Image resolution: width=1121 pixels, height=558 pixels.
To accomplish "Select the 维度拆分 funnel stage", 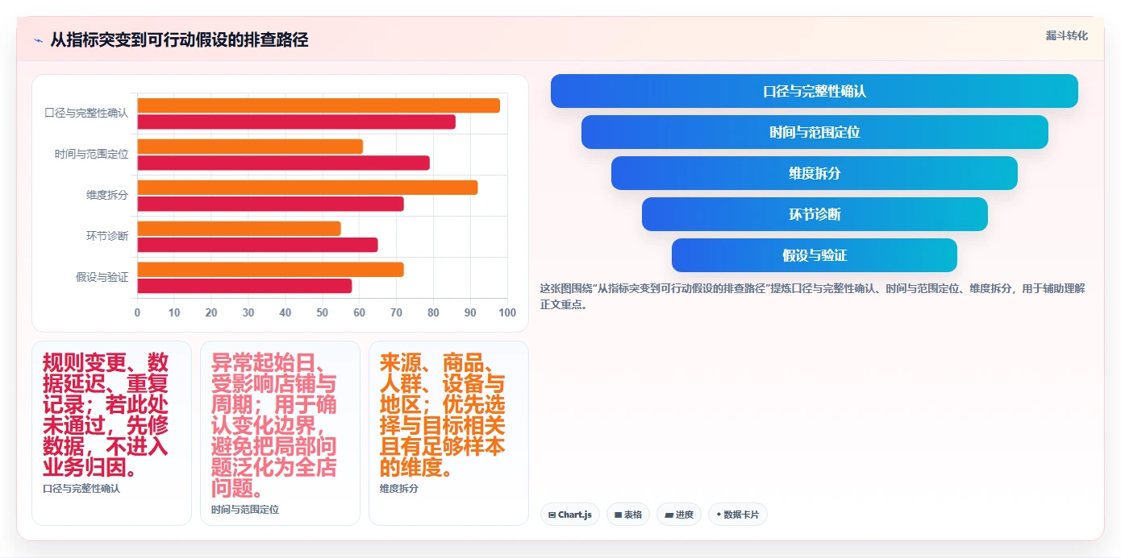I will pos(815,173).
